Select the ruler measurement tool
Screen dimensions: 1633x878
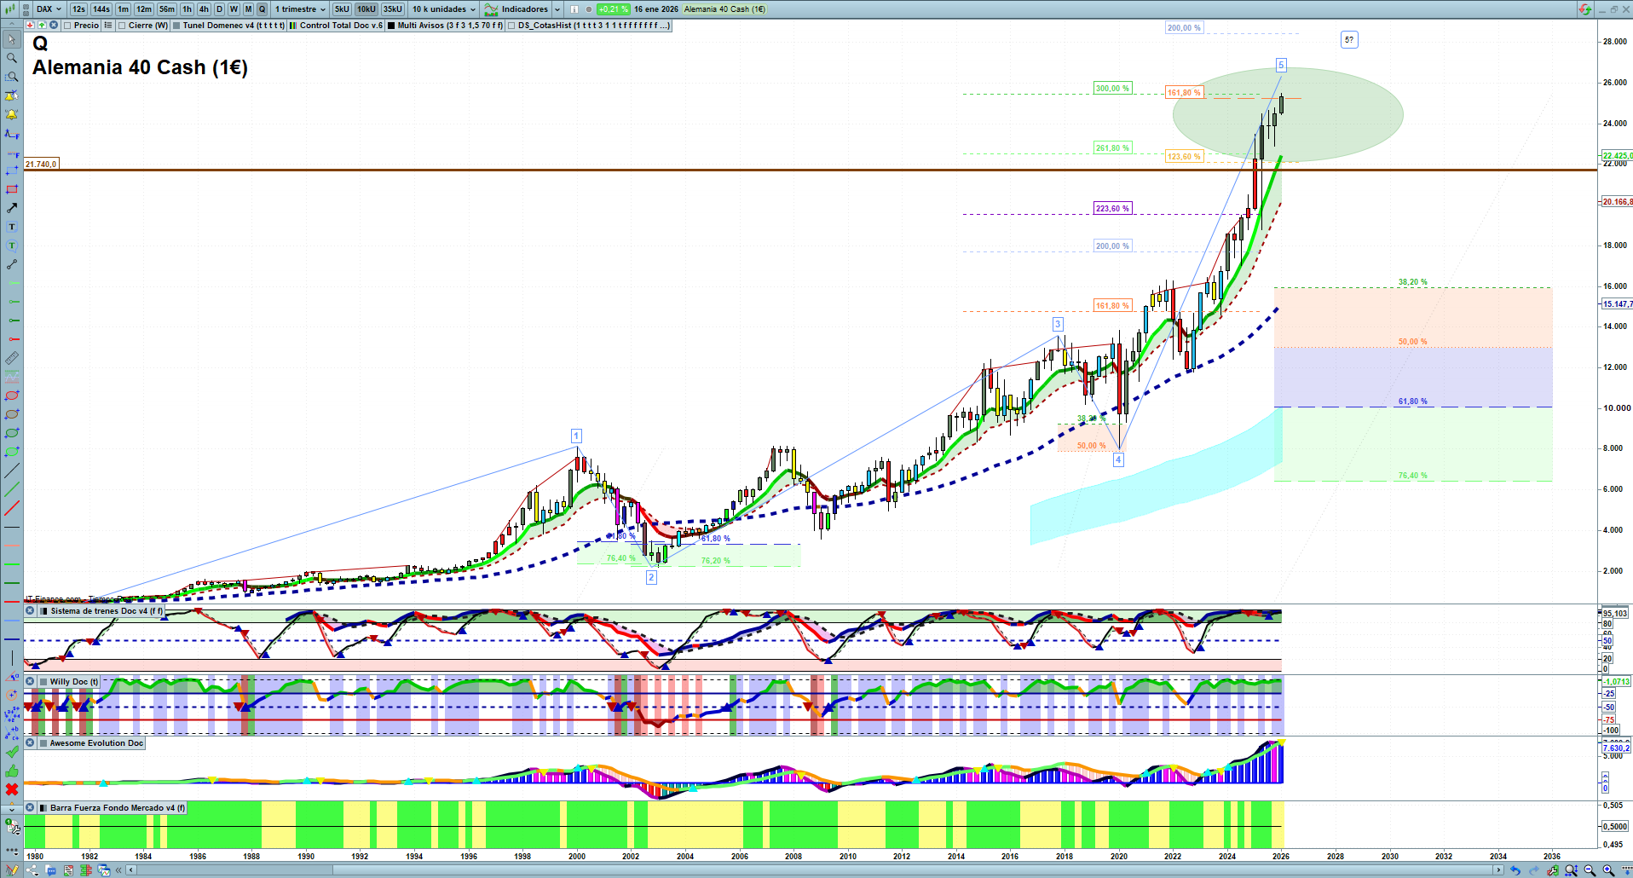tap(12, 358)
